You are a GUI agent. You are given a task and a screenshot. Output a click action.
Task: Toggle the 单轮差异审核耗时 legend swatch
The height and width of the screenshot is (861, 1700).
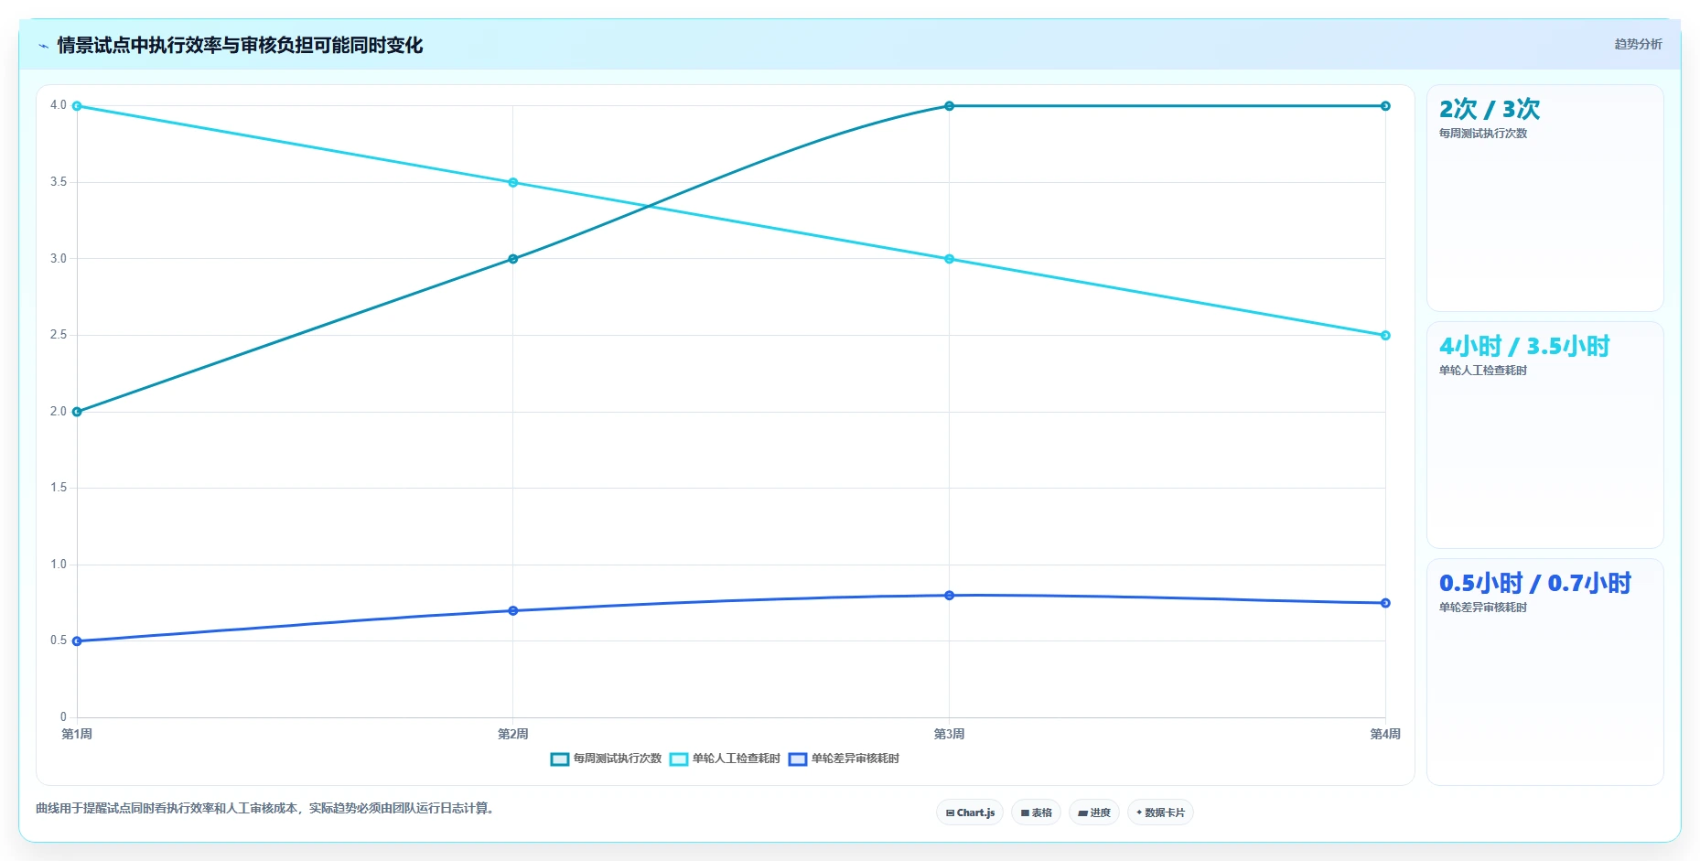pyautogui.click(x=798, y=759)
